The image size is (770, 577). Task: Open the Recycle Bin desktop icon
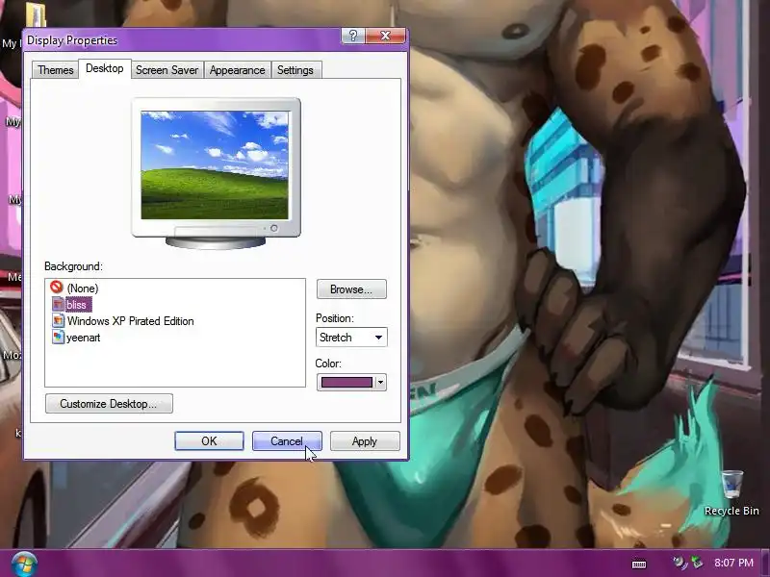(x=731, y=493)
